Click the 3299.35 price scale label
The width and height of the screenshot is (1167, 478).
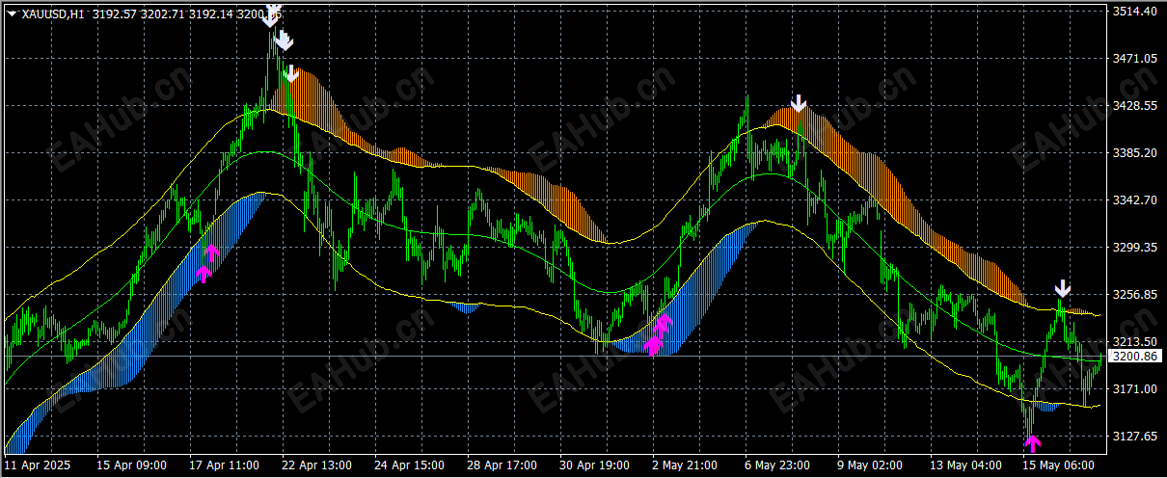1134,248
